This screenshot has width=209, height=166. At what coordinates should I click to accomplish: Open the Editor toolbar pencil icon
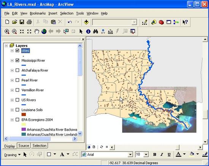tap(145, 22)
